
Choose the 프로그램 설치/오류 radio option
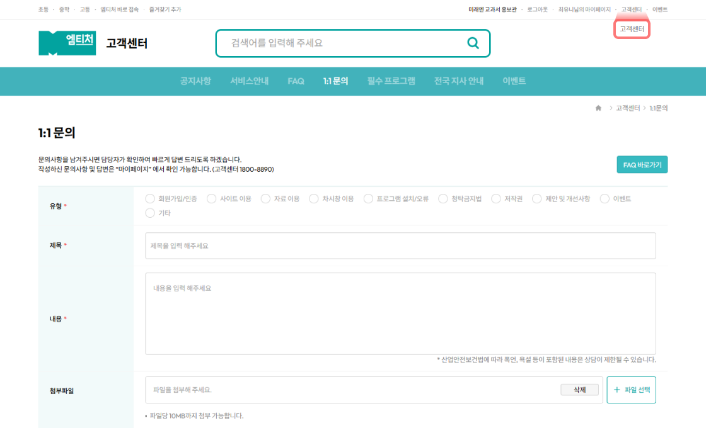(369, 199)
